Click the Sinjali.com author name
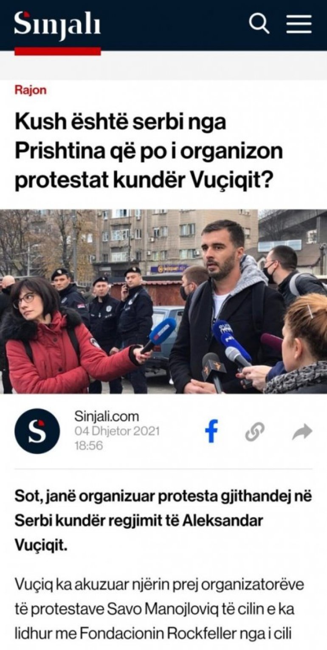This screenshot has height=650, width=327. (107, 416)
